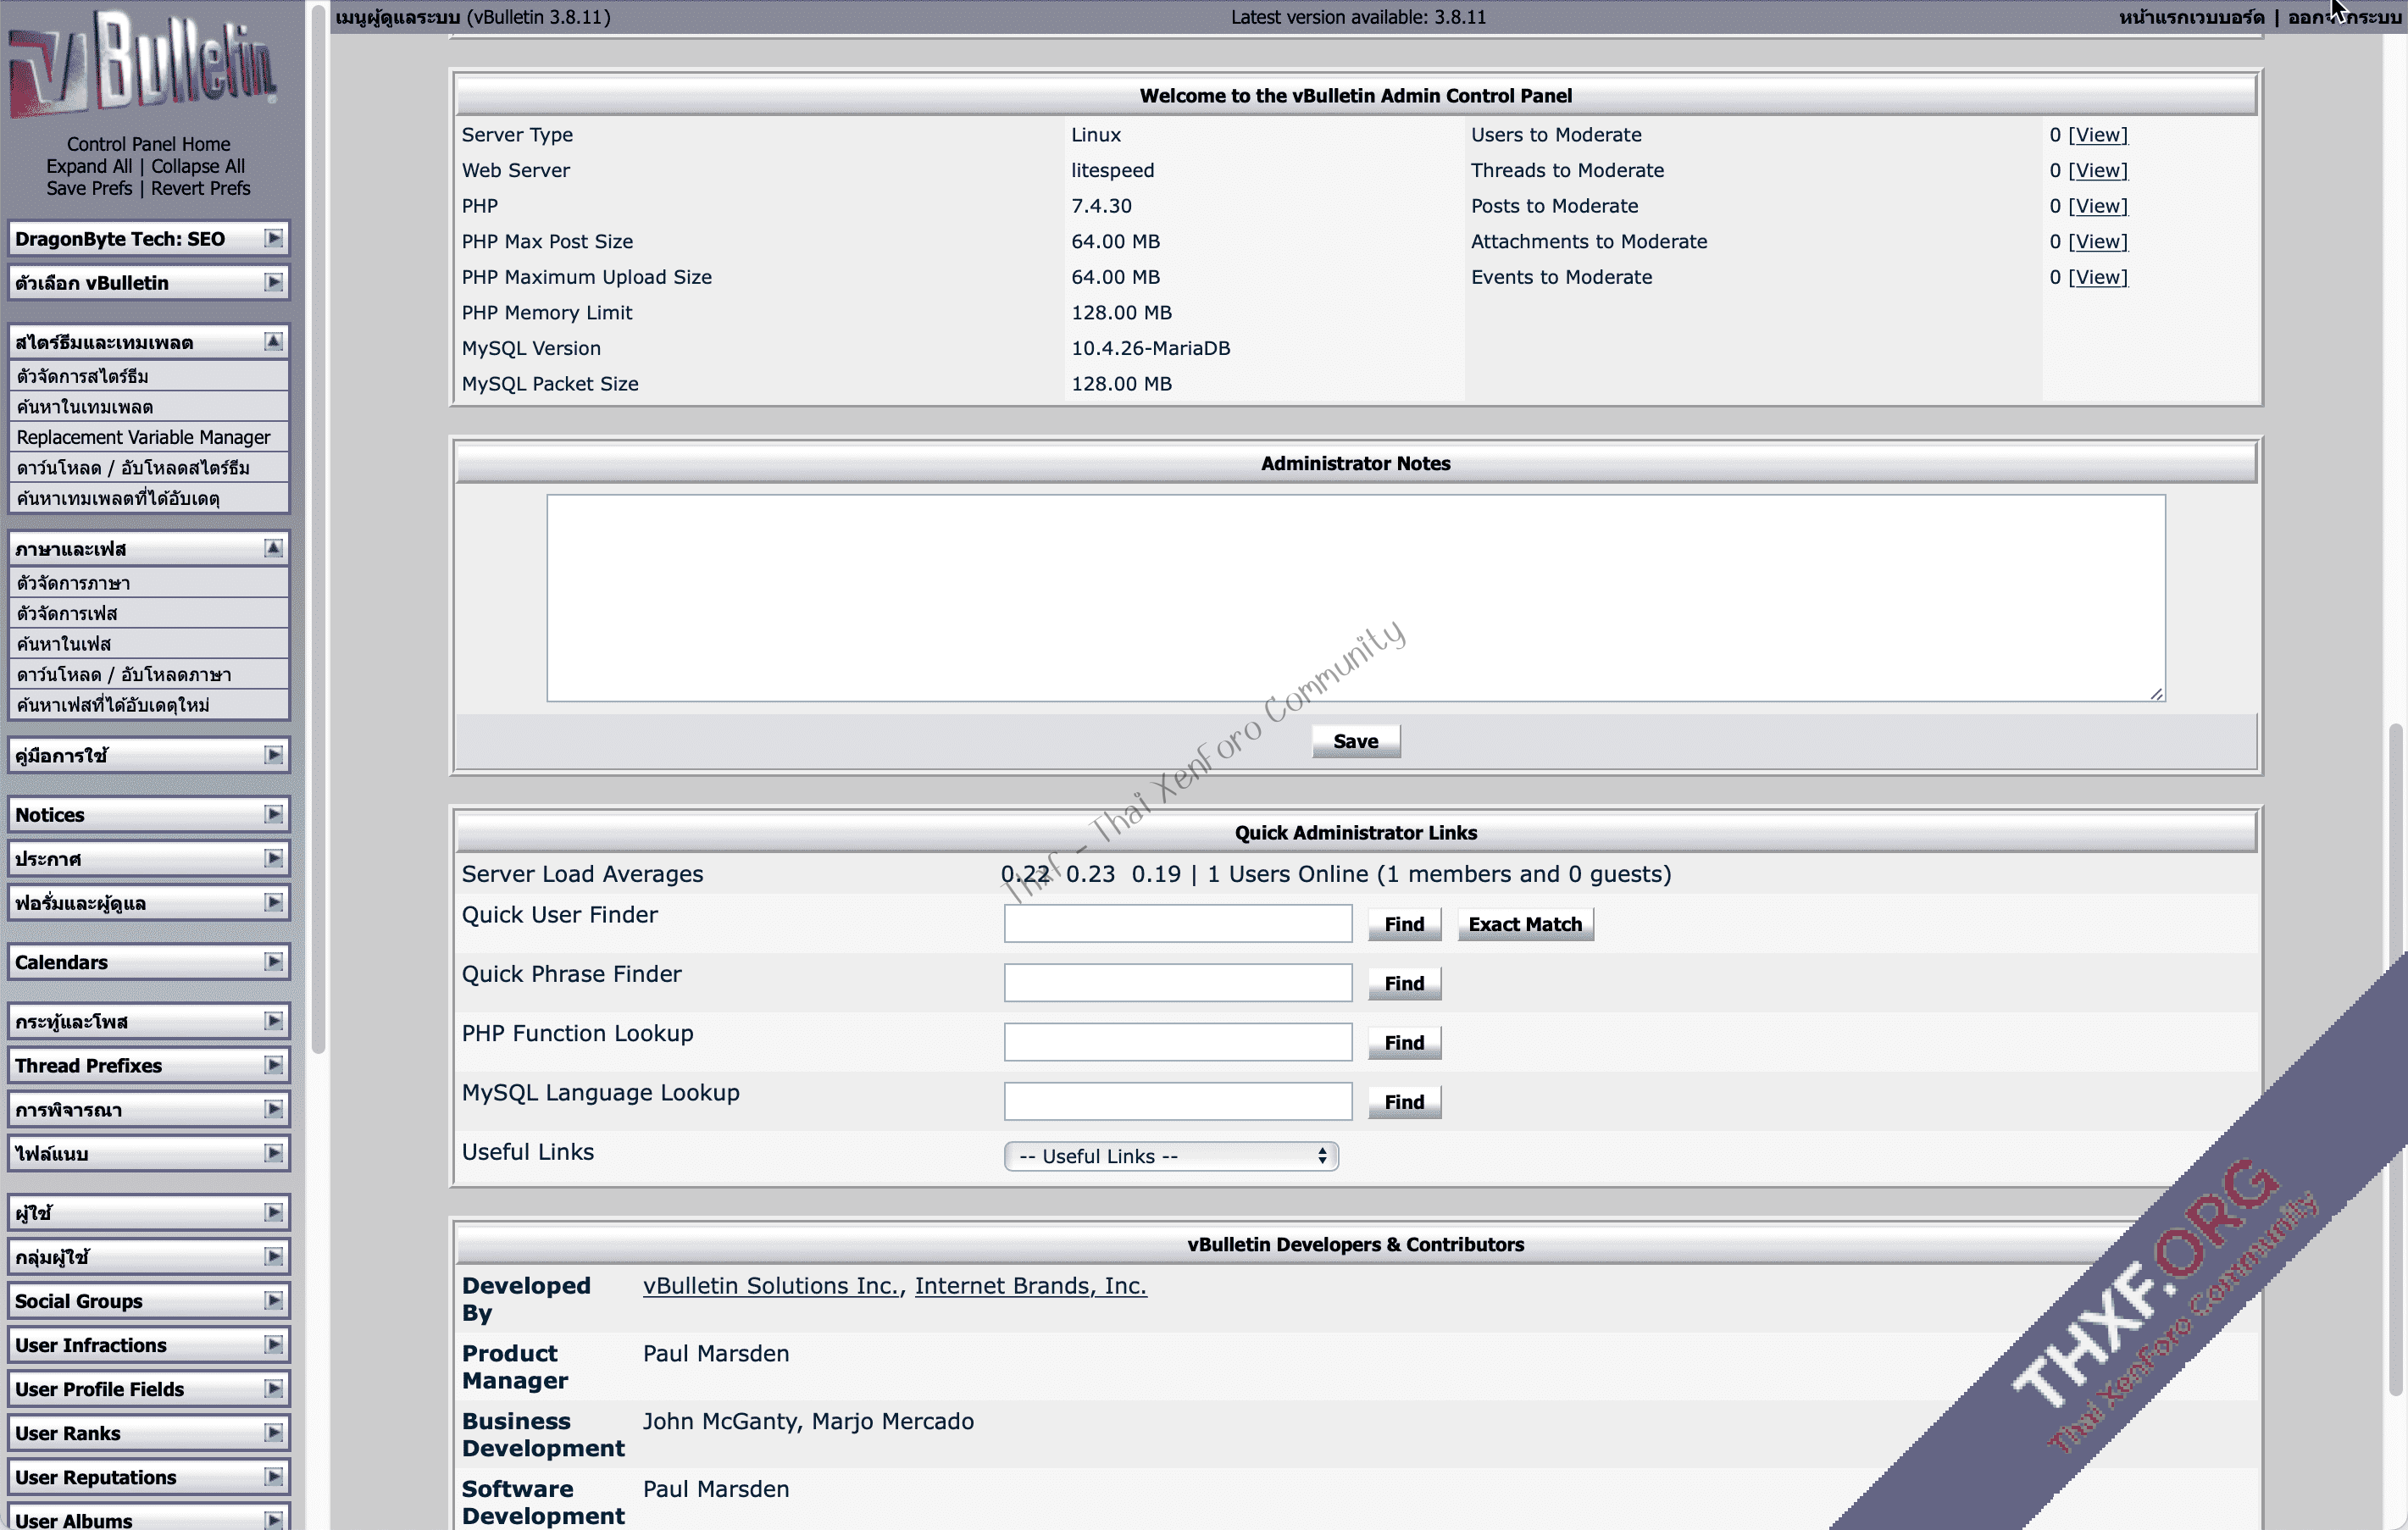Expand the ประกาศ section arrow

(x=273, y=858)
